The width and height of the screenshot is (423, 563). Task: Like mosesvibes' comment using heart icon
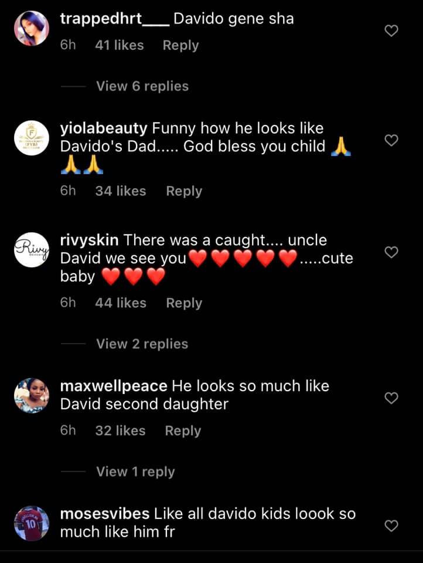tap(391, 525)
